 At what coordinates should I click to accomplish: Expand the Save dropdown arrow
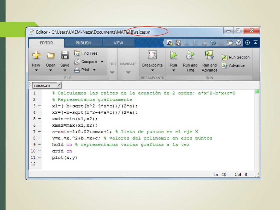(65, 70)
